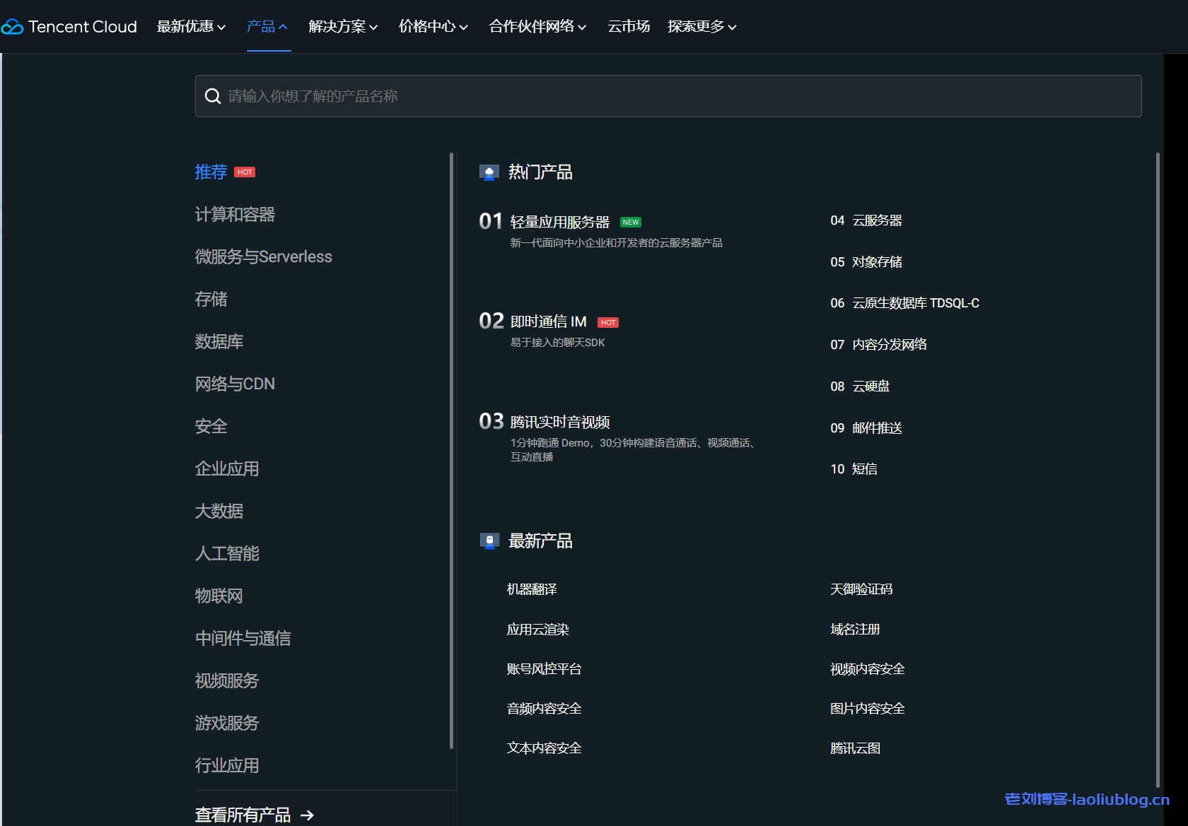
Task: Click the arrow next to 查看所有产品
Action: tap(307, 815)
